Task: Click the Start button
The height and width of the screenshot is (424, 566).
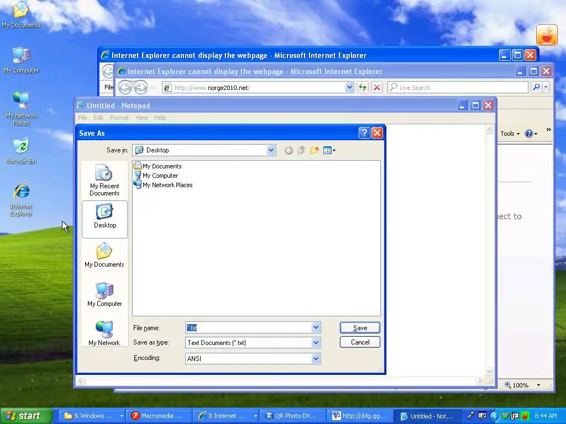Action: pos(26,416)
